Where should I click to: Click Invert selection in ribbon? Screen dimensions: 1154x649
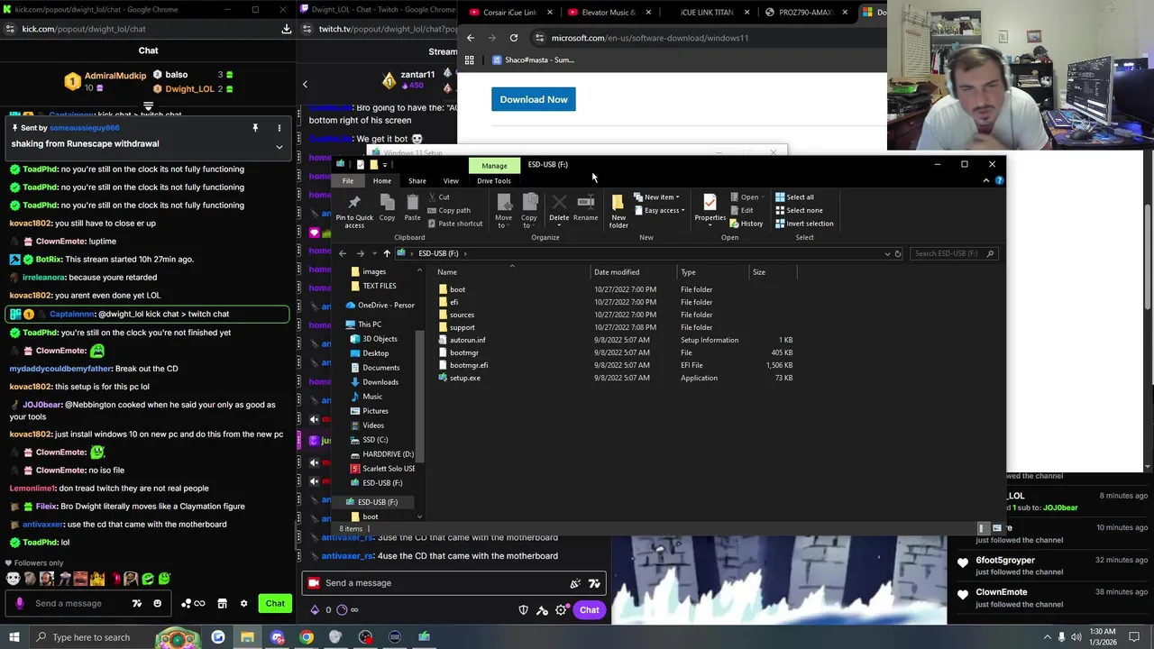click(x=804, y=224)
